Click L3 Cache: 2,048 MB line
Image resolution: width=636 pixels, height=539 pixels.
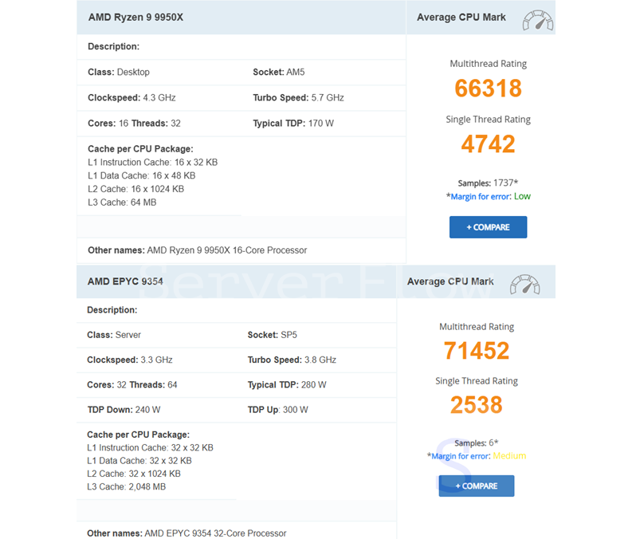click(127, 486)
